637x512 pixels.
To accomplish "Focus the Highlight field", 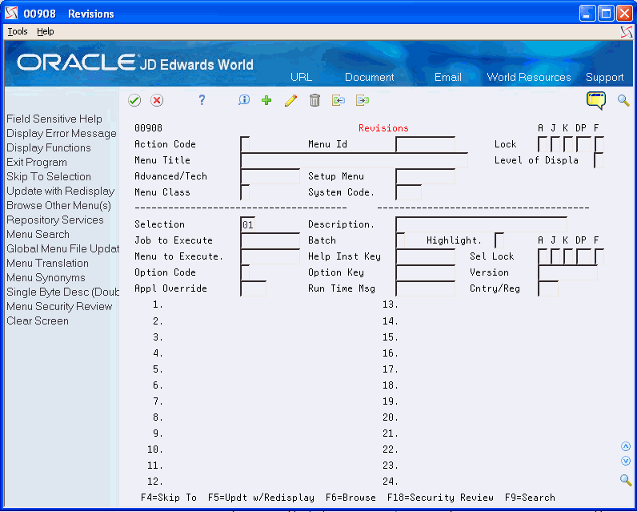I will point(499,240).
